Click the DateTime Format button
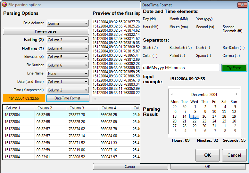Viewport: 249px width, 173px height. (x=68, y=98)
